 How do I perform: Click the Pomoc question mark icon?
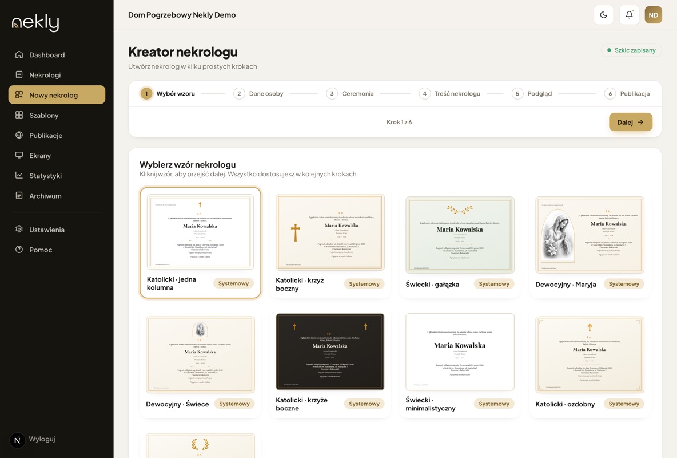tap(19, 250)
